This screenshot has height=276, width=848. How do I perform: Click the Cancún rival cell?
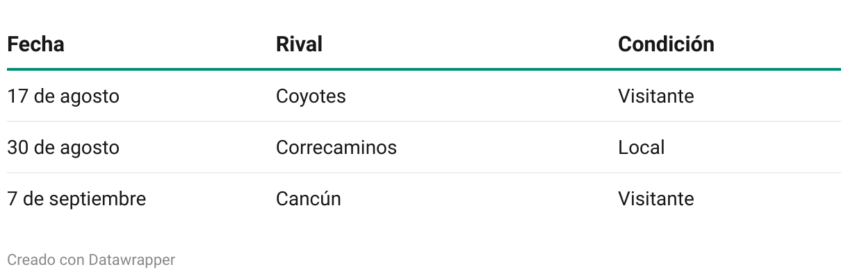coord(309,199)
